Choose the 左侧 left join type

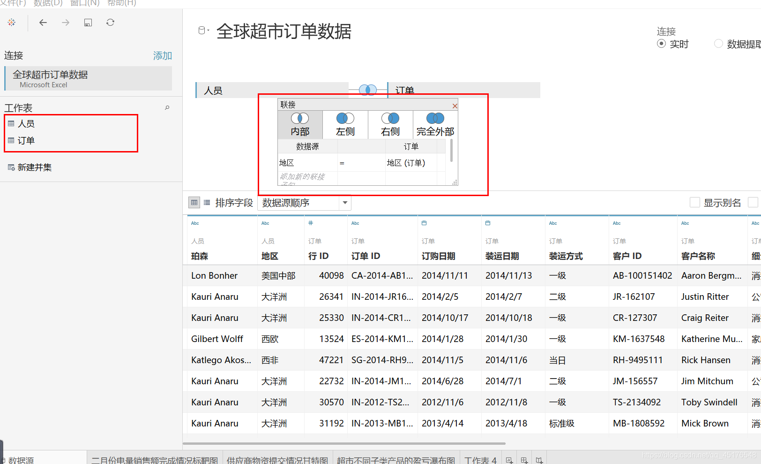[345, 124]
